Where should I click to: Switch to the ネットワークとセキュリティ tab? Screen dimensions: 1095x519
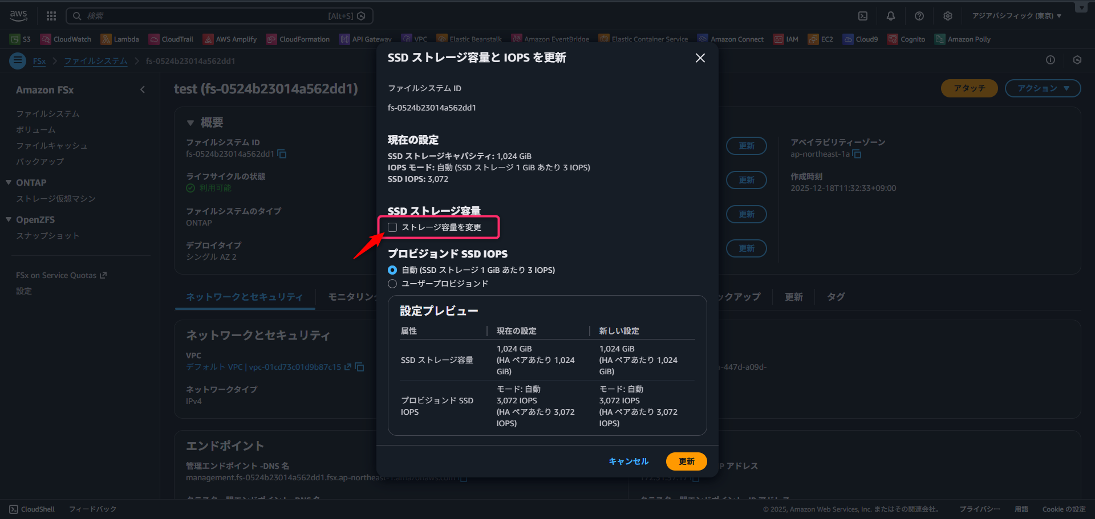(x=245, y=297)
